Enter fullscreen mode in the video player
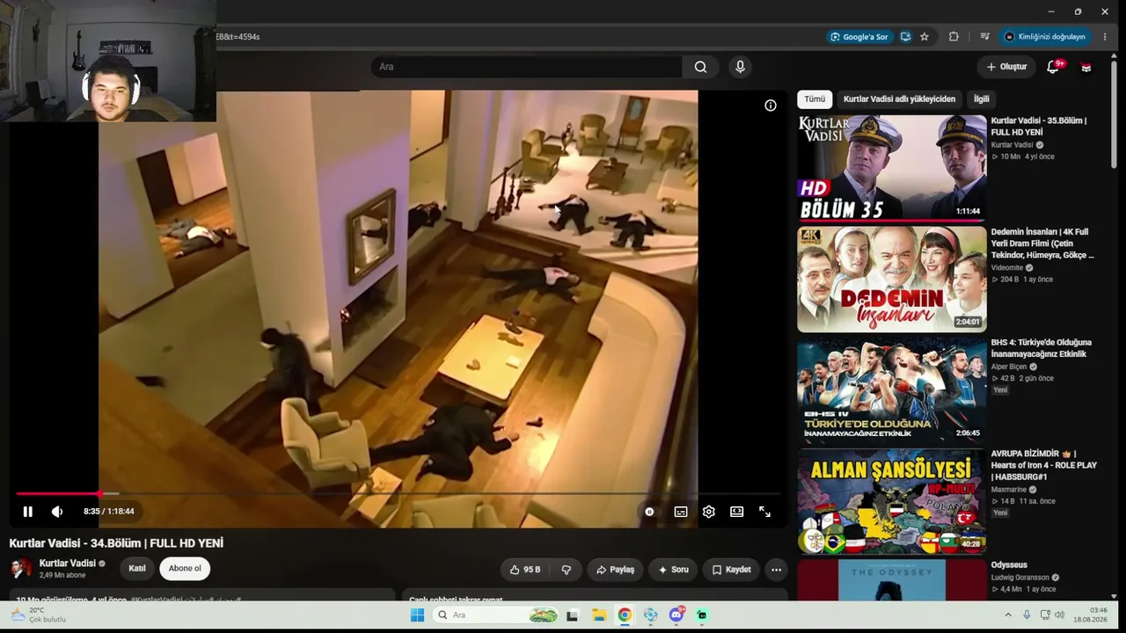 pyautogui.click(x=765, y=512)
